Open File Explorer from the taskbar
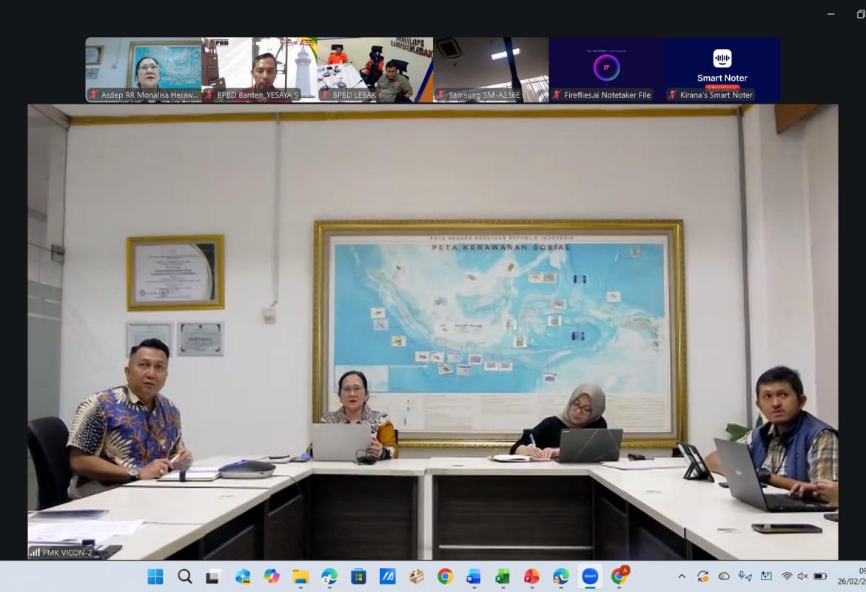Image resolution: width=866 pixels, height=592 pixels. coord(301,576)
